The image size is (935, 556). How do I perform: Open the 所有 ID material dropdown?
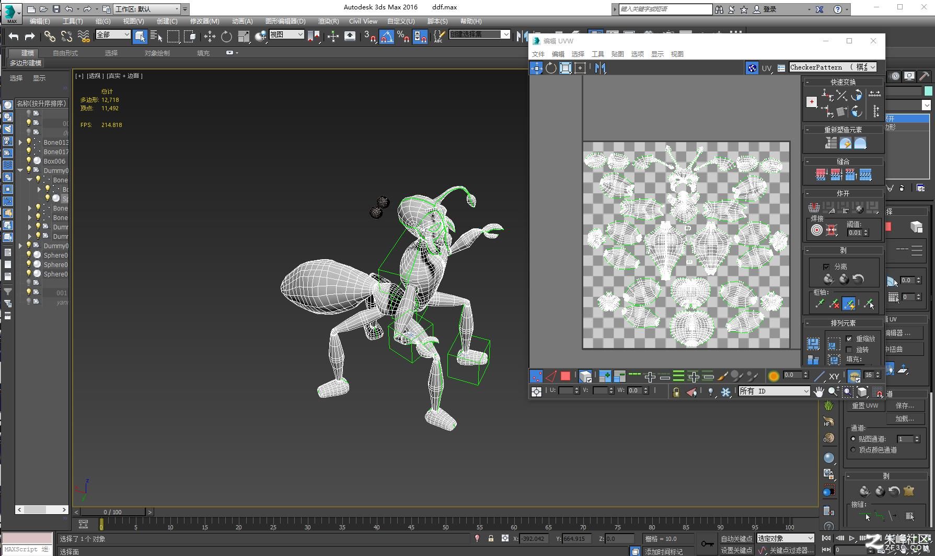click(x=774, y=391)
